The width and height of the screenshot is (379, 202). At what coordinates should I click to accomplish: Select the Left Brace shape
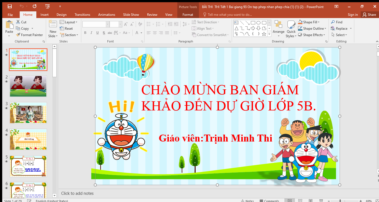253,34
